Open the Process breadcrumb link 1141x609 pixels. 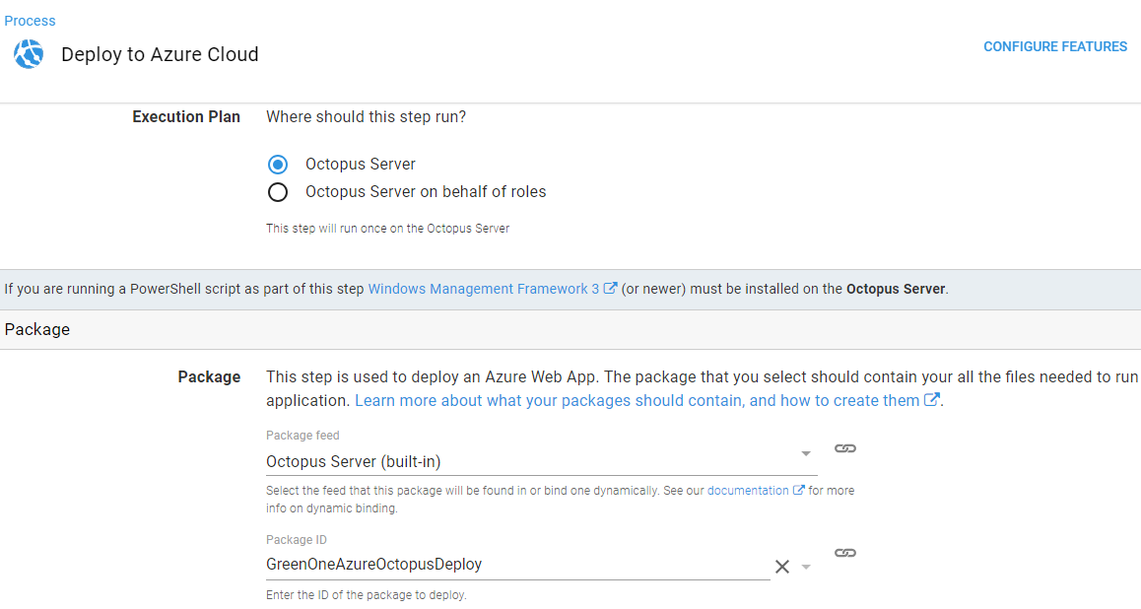[x=30, y=21]
